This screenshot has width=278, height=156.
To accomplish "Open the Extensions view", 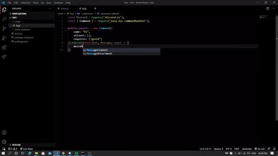I will click(x=4, y=47).
